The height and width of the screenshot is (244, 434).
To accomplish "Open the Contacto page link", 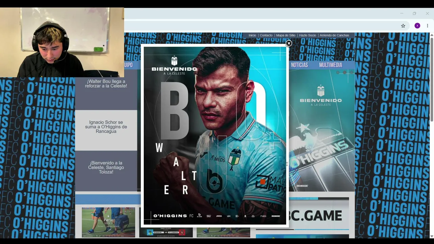I will (x=266, y=35).
